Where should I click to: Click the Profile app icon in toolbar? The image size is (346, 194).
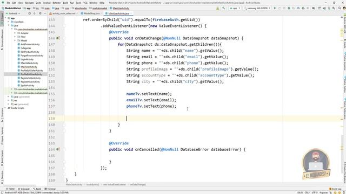tap(298, 8)
